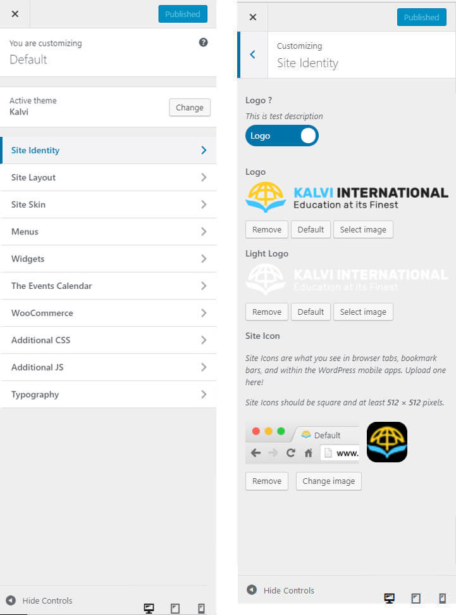
Task: Remove the Site Icon
Action: (267, 481)
